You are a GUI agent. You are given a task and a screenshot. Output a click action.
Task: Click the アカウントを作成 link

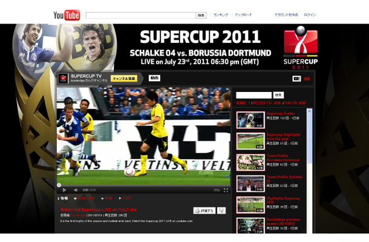click(286, 15)
